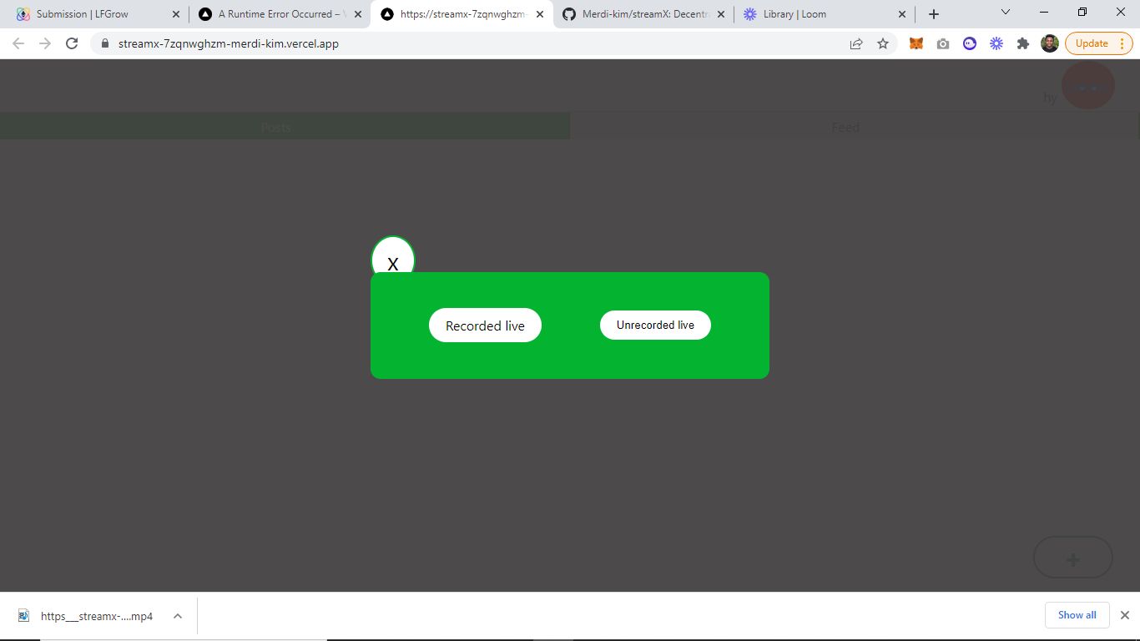Switch to the Feed tab
The height and width of the screenshot is (641, 1140).
point(854,127)
